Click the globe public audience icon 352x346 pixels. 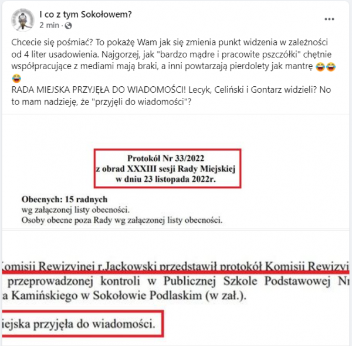(x=68, y=26)
